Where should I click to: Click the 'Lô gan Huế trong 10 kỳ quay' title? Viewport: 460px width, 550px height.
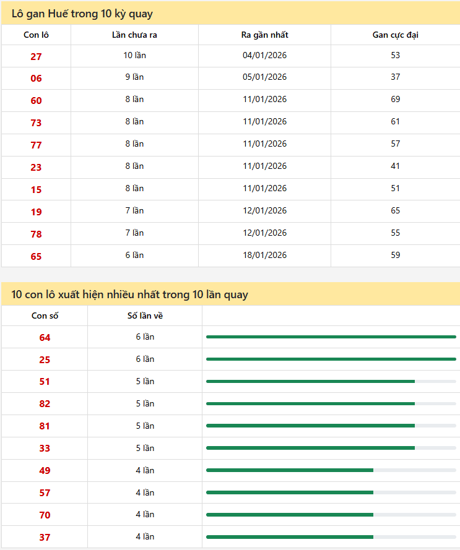point(82,14)
